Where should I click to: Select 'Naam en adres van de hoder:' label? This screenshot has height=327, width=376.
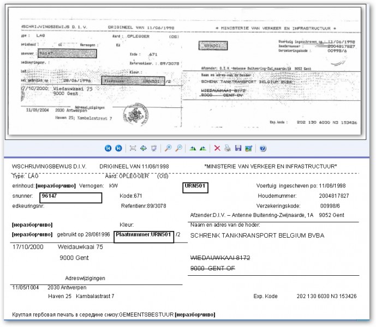pos(225,225)
